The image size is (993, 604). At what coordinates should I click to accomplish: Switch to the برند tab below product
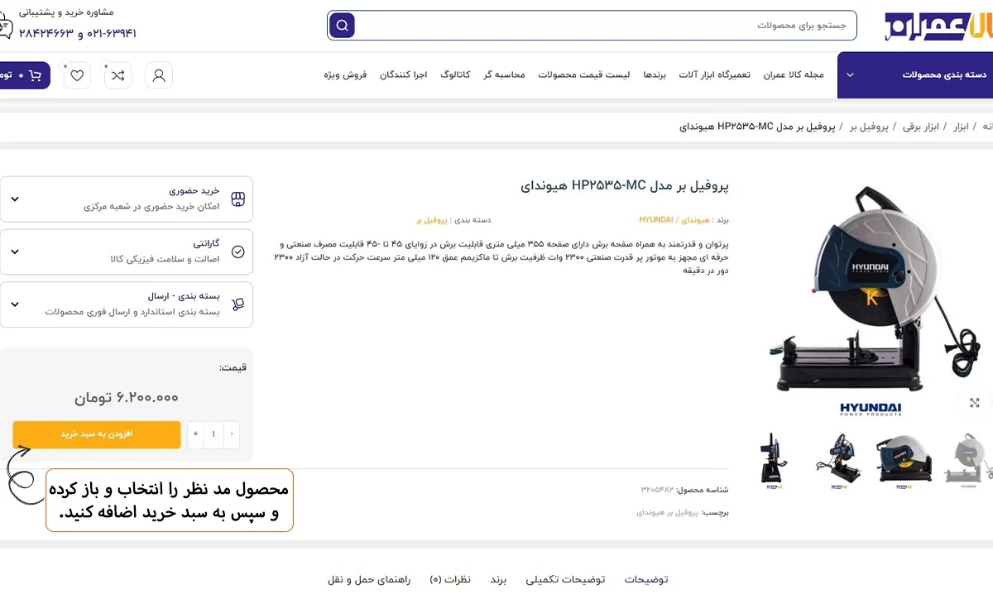click(498, 579)
